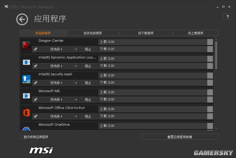Click the Dragon Center app icon

[26, 45]
